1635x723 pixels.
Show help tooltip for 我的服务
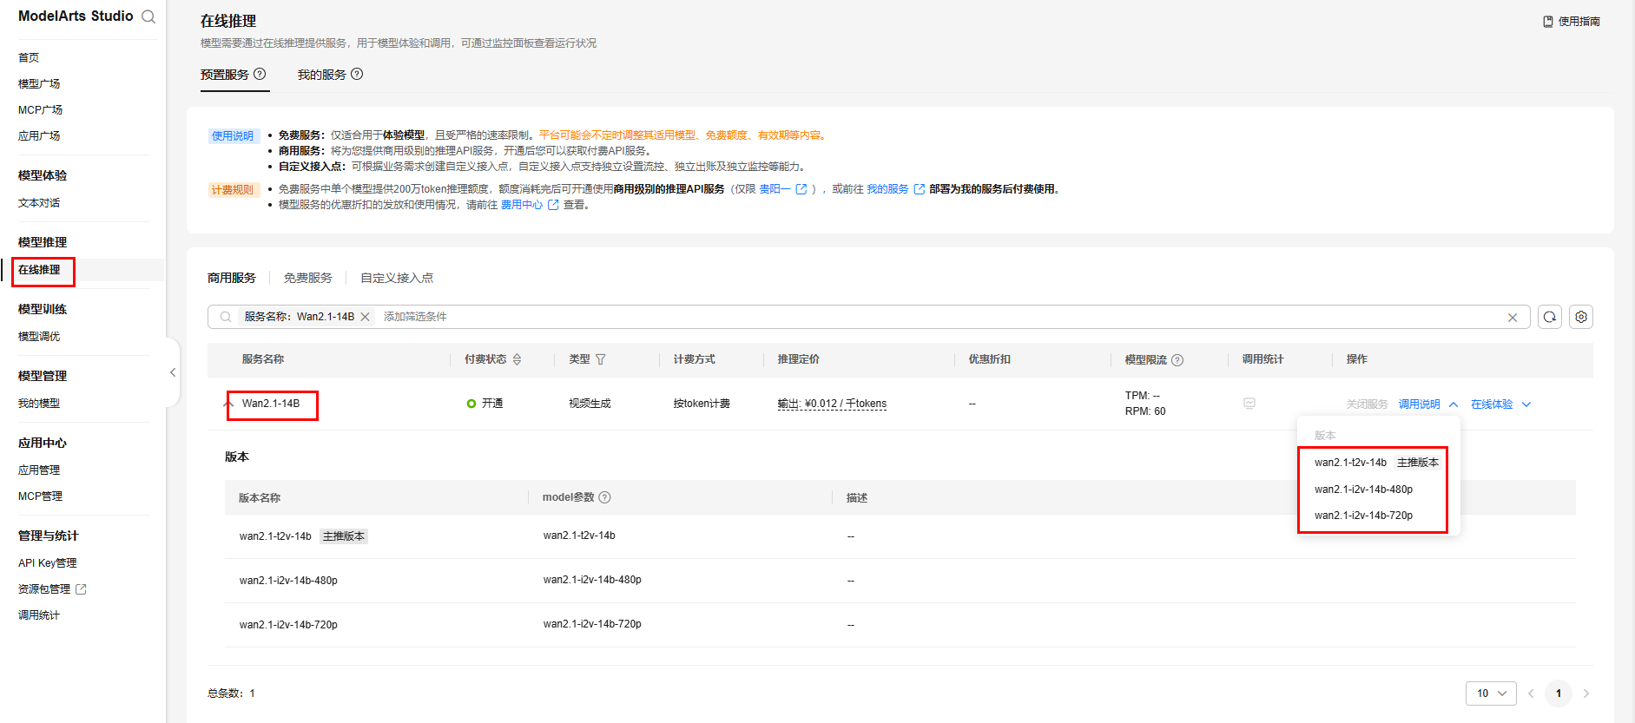click(357, 75)
